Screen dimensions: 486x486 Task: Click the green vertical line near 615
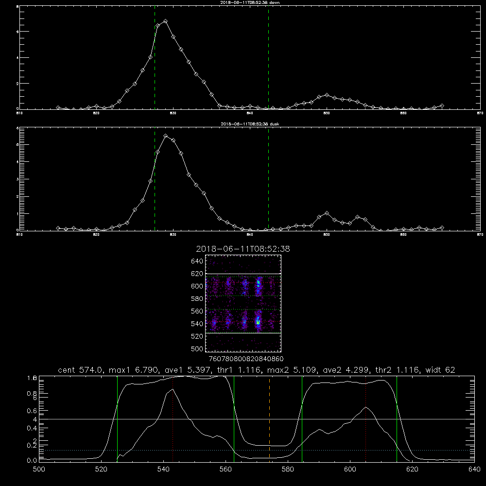pyautogui.click(x=397, y=419)
